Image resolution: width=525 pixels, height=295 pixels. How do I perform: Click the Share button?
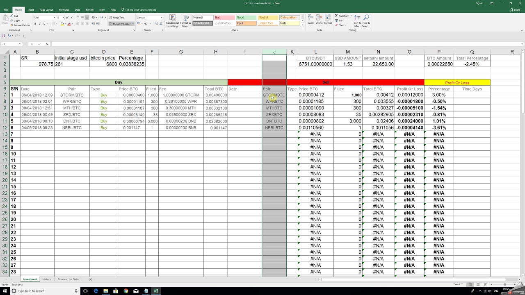tap(515, 9)
